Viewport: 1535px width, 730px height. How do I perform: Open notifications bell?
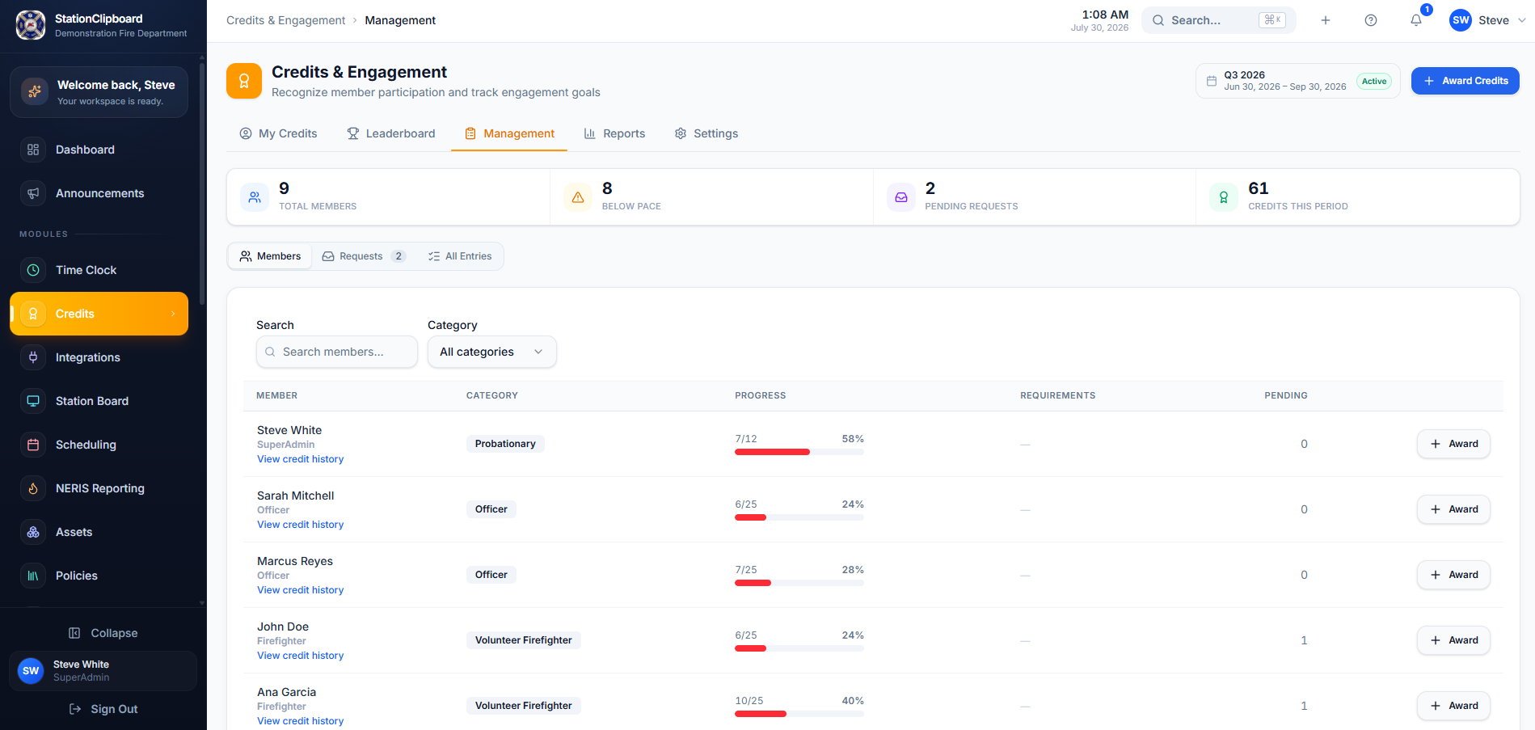tap(1416, 20)
